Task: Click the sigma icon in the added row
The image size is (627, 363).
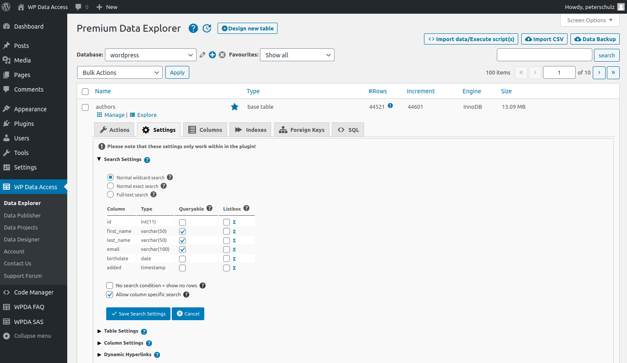Action: (x=234, y=268)
